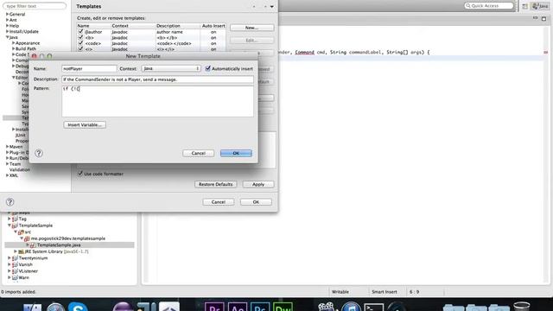Open the Templates page view menu arrow
The width and height of the screenshot is (553, 311).
tap(272, 7)
